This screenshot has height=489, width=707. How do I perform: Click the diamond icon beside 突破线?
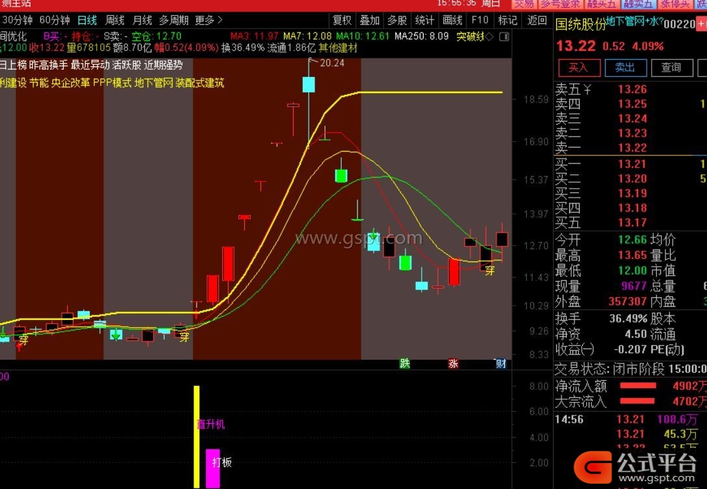pyautogui.click(x=490, y=36)
